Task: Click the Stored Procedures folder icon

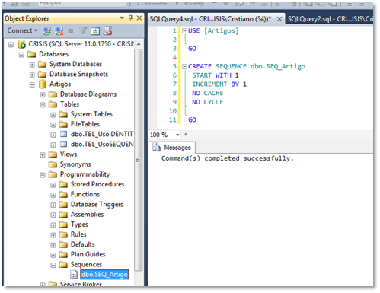Action: 63,184
